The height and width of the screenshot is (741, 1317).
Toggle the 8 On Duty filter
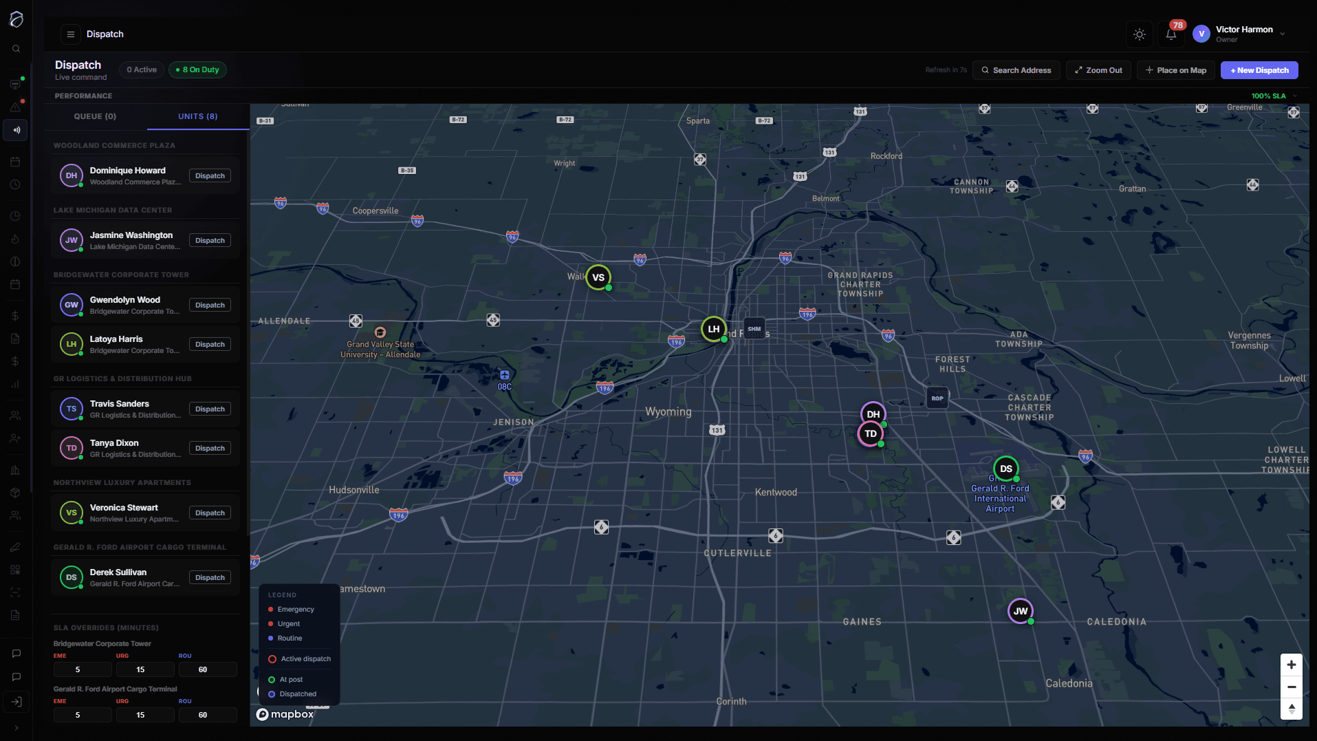pyautogui.click(x=197, y=70)
